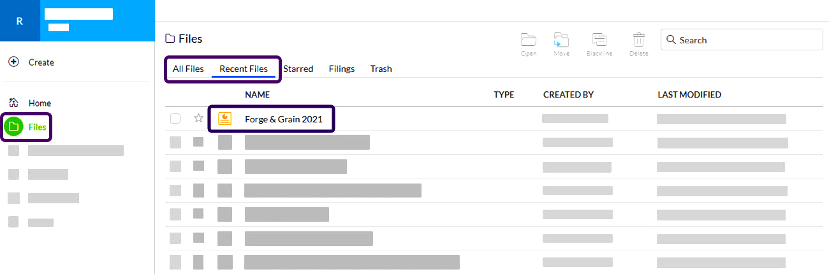Click the Delete trash can icon

tap(638, 40)
